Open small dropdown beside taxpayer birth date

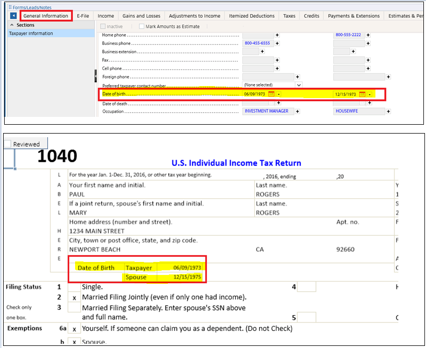click(279, 94)
